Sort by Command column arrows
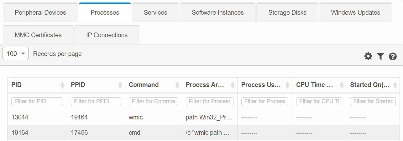The height and width of the screenshot is (141, 403). pyautogui.click(x=177, y=85)
